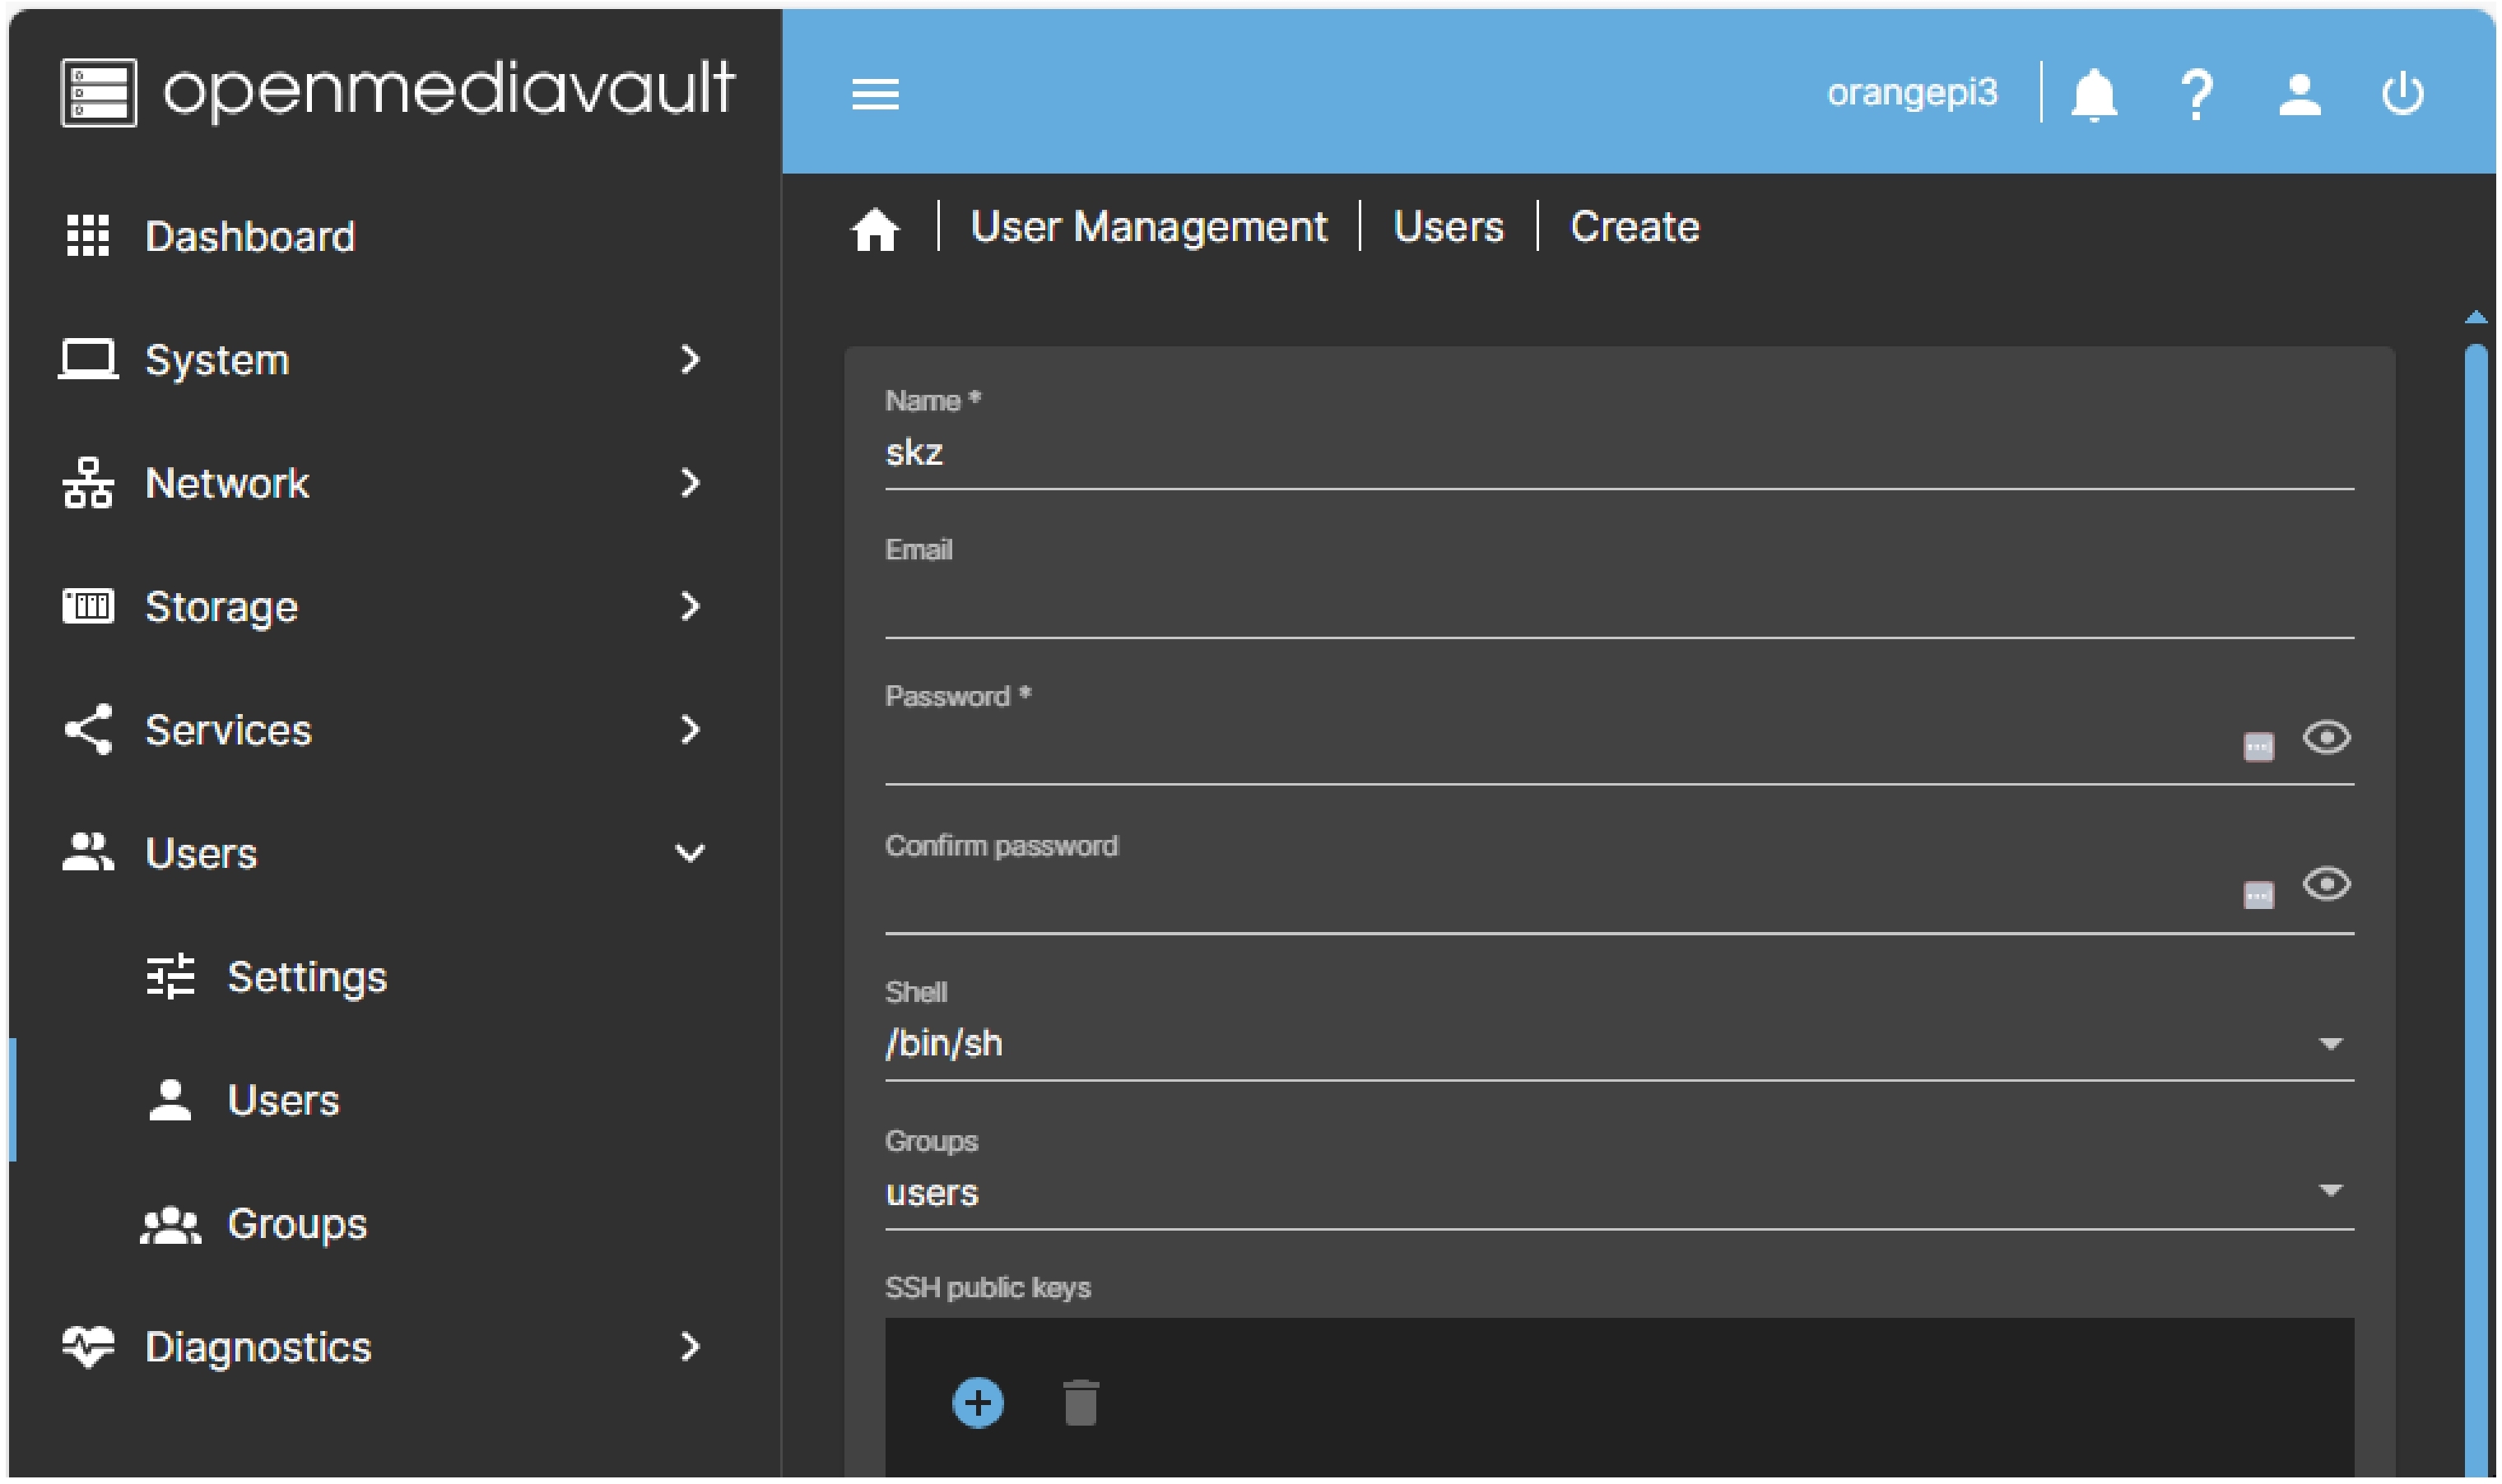Screen dimensions: 2502x1484
Task: Open the user account menu icon
Action: [x=2299, y=95]
